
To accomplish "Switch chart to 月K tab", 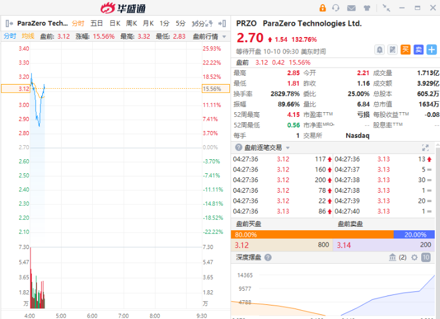I will 148,23.
